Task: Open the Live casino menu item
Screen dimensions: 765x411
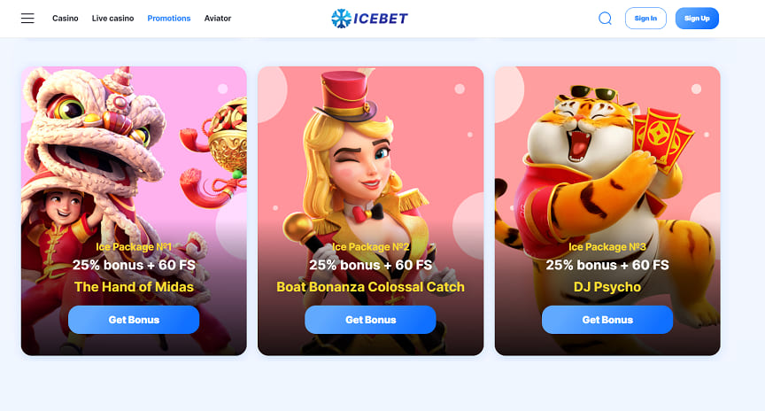Action: [x=112, y=19]
